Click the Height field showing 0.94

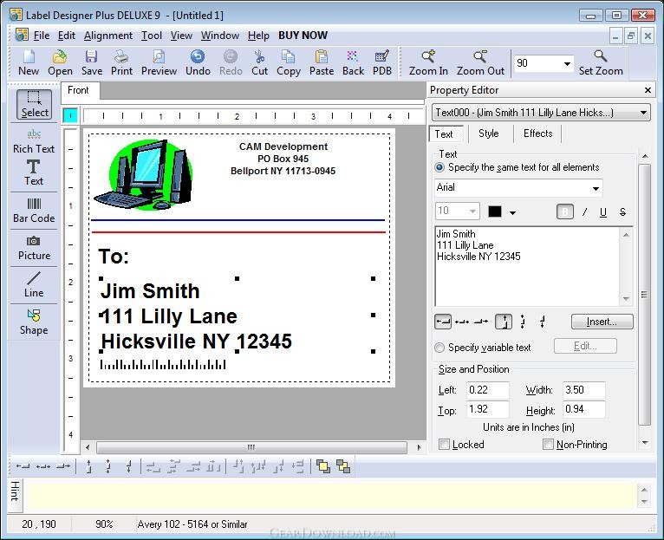583,409
